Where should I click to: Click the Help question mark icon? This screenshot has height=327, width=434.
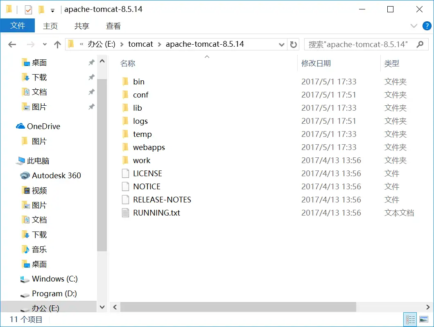click(427, 26)
